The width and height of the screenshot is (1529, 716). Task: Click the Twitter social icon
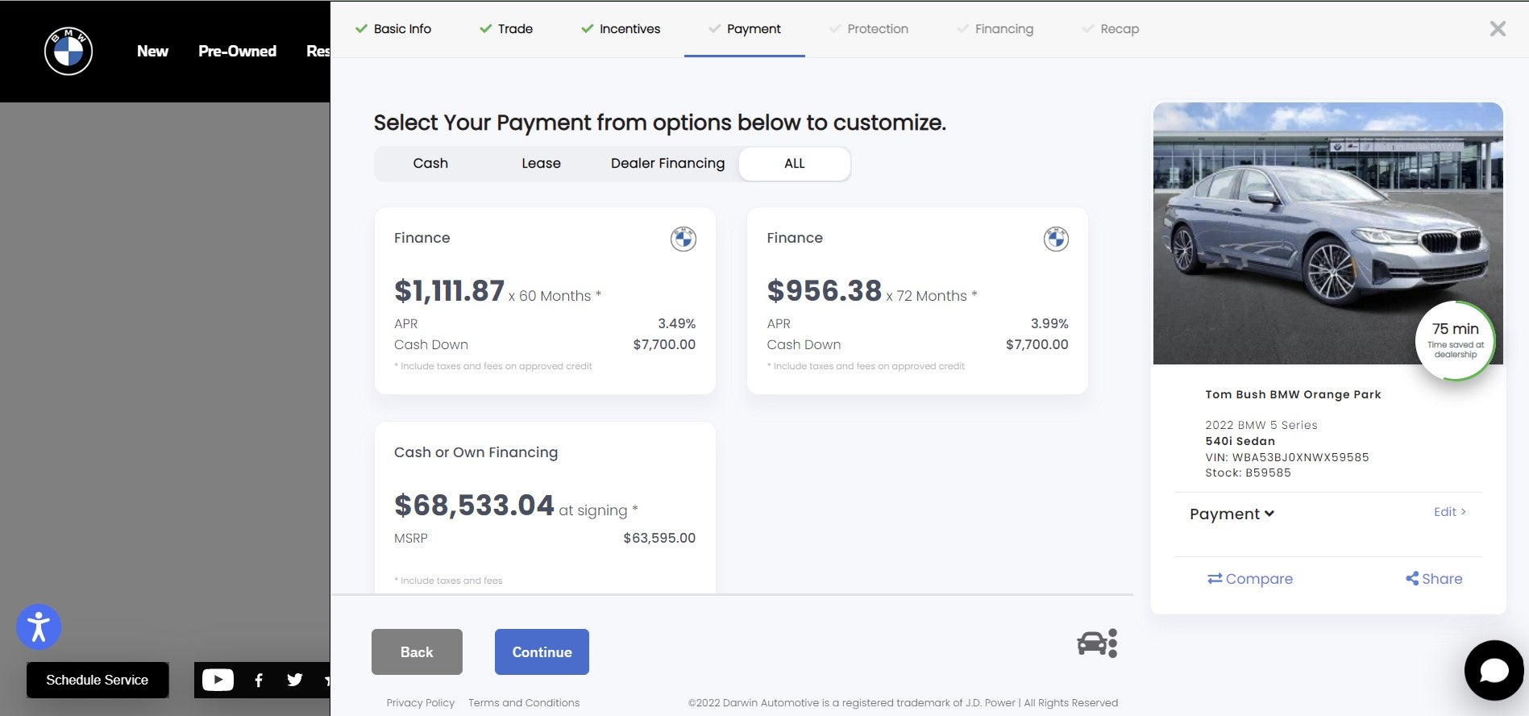[295, 680]
